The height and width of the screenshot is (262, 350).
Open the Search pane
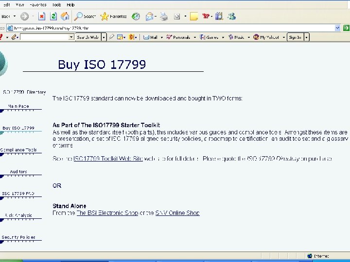click(85, 16)
